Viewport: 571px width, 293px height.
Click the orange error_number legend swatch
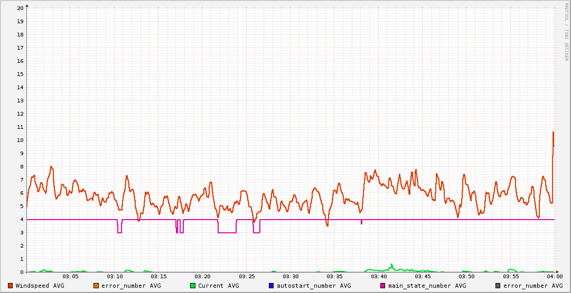pyautogui.click(x=96, y=286)
